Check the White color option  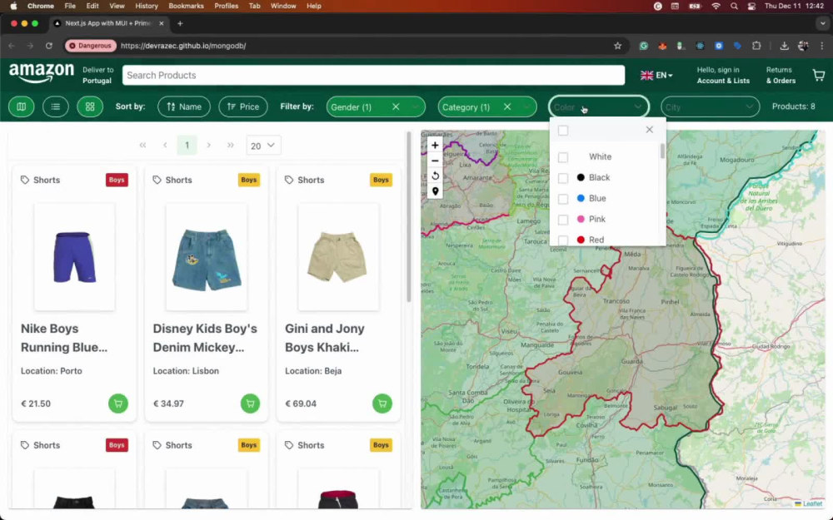point(563,157)
